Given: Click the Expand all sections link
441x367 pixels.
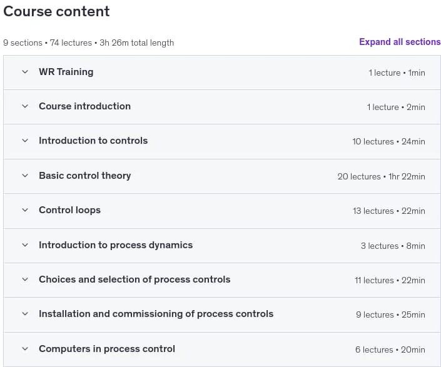Looking at the screenshot, I should [400, 42].
